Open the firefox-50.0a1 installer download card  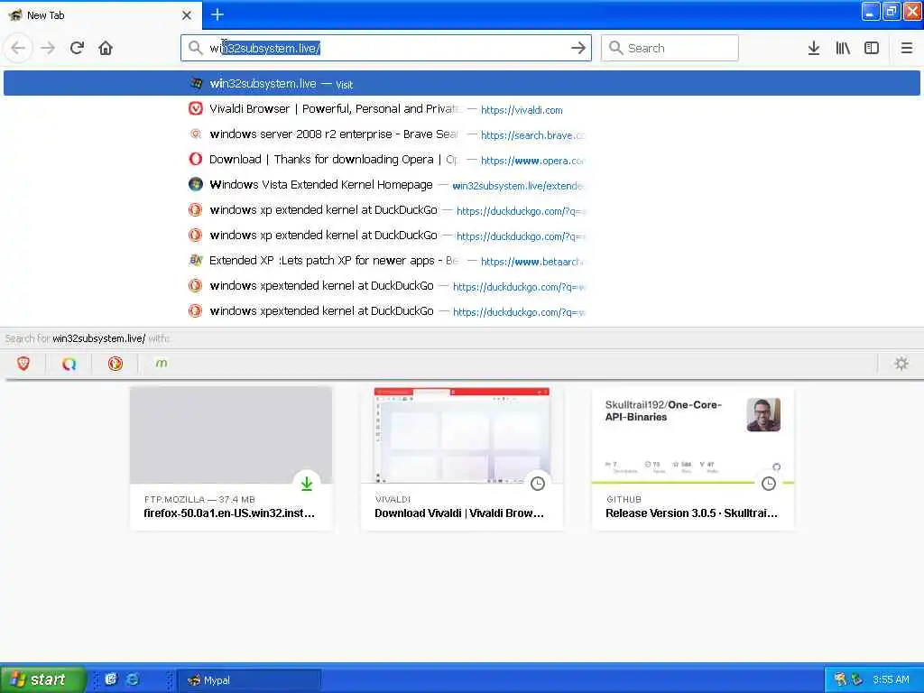coord(231,458)
